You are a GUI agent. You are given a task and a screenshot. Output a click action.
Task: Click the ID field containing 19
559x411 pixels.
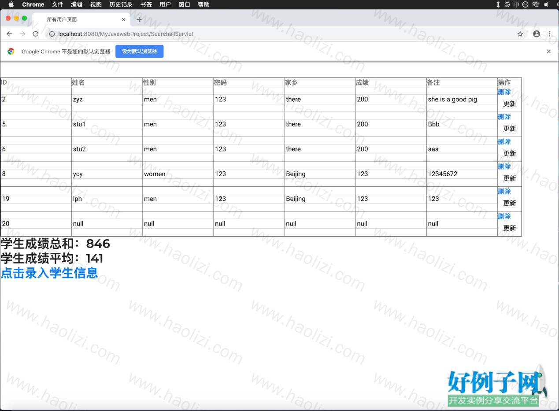click(36, 199)
